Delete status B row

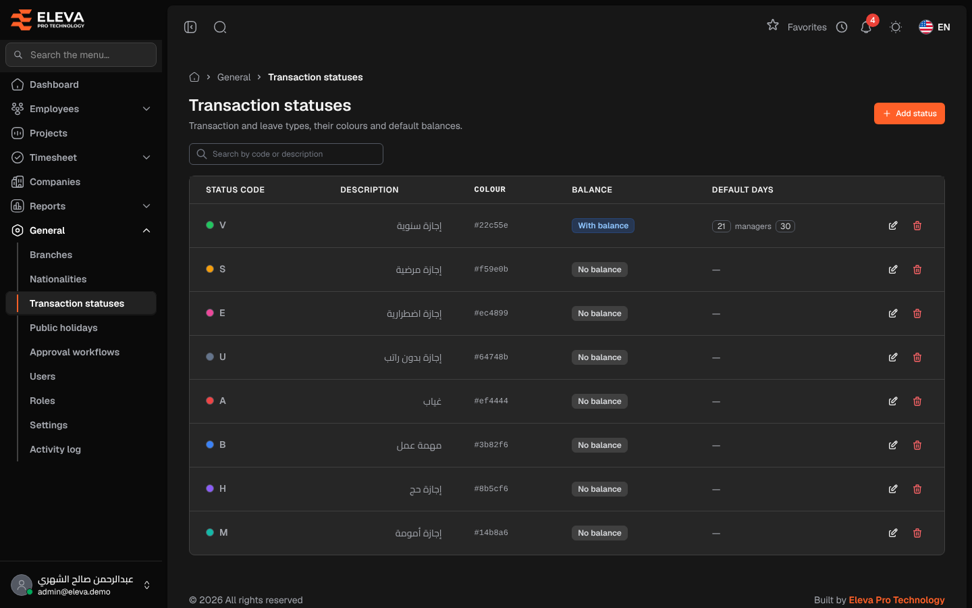(x=917, y=445)
